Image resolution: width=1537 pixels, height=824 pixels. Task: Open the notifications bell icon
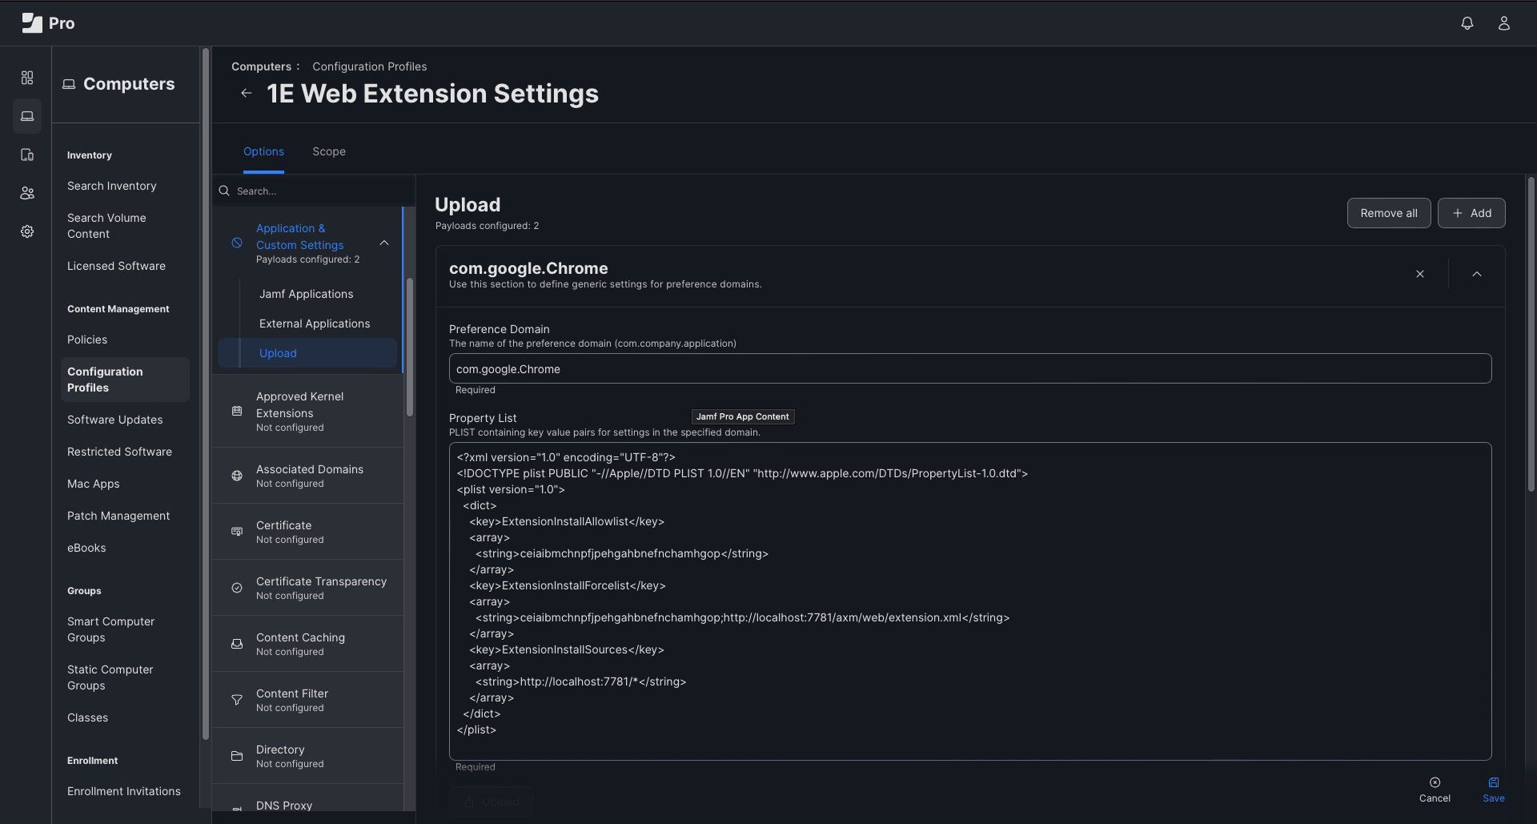(1467, 23)
